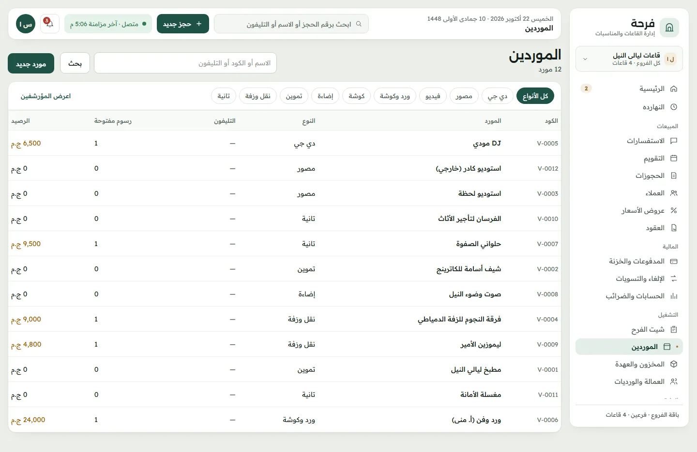Click the Farha home logo icon
The image size is (697, 452).
pos(669,28)
